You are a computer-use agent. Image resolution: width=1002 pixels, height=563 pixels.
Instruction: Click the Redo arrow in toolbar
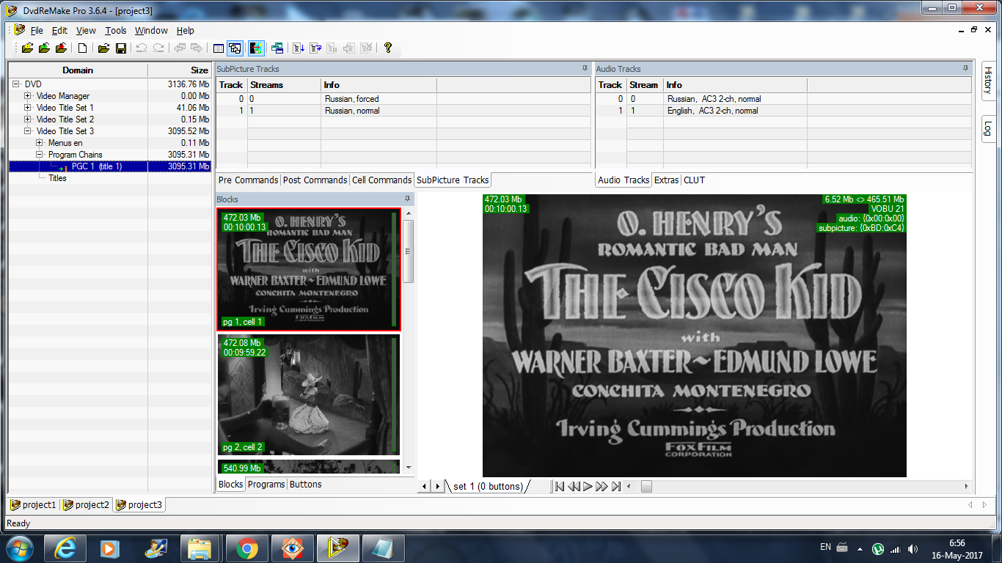click(x=158, y=48)
